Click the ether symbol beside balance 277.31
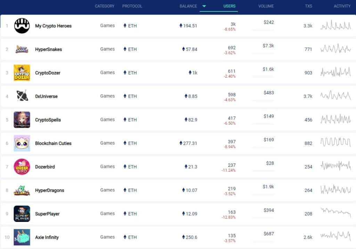The image size is (356, 249). point(181,143)
